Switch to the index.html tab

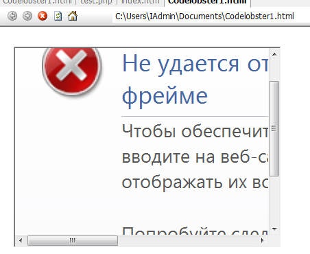click(140, 2)
